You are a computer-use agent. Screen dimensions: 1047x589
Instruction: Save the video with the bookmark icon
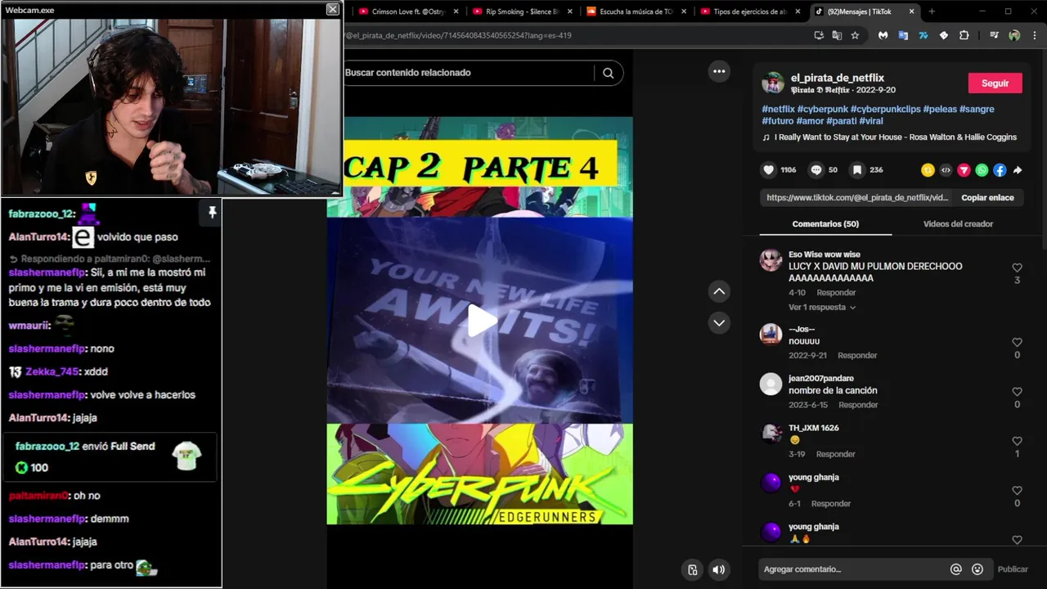pyautogui.click(x=856, y=170)
